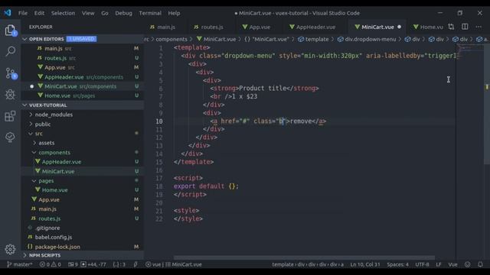
Task: Open the Debug view in activity bar
Action: (10, 95)
